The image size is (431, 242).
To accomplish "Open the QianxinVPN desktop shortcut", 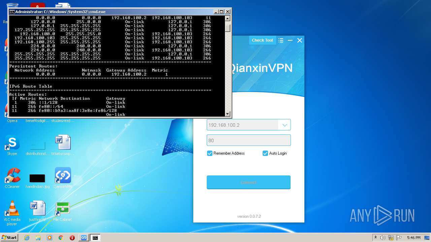I will 63,178.
